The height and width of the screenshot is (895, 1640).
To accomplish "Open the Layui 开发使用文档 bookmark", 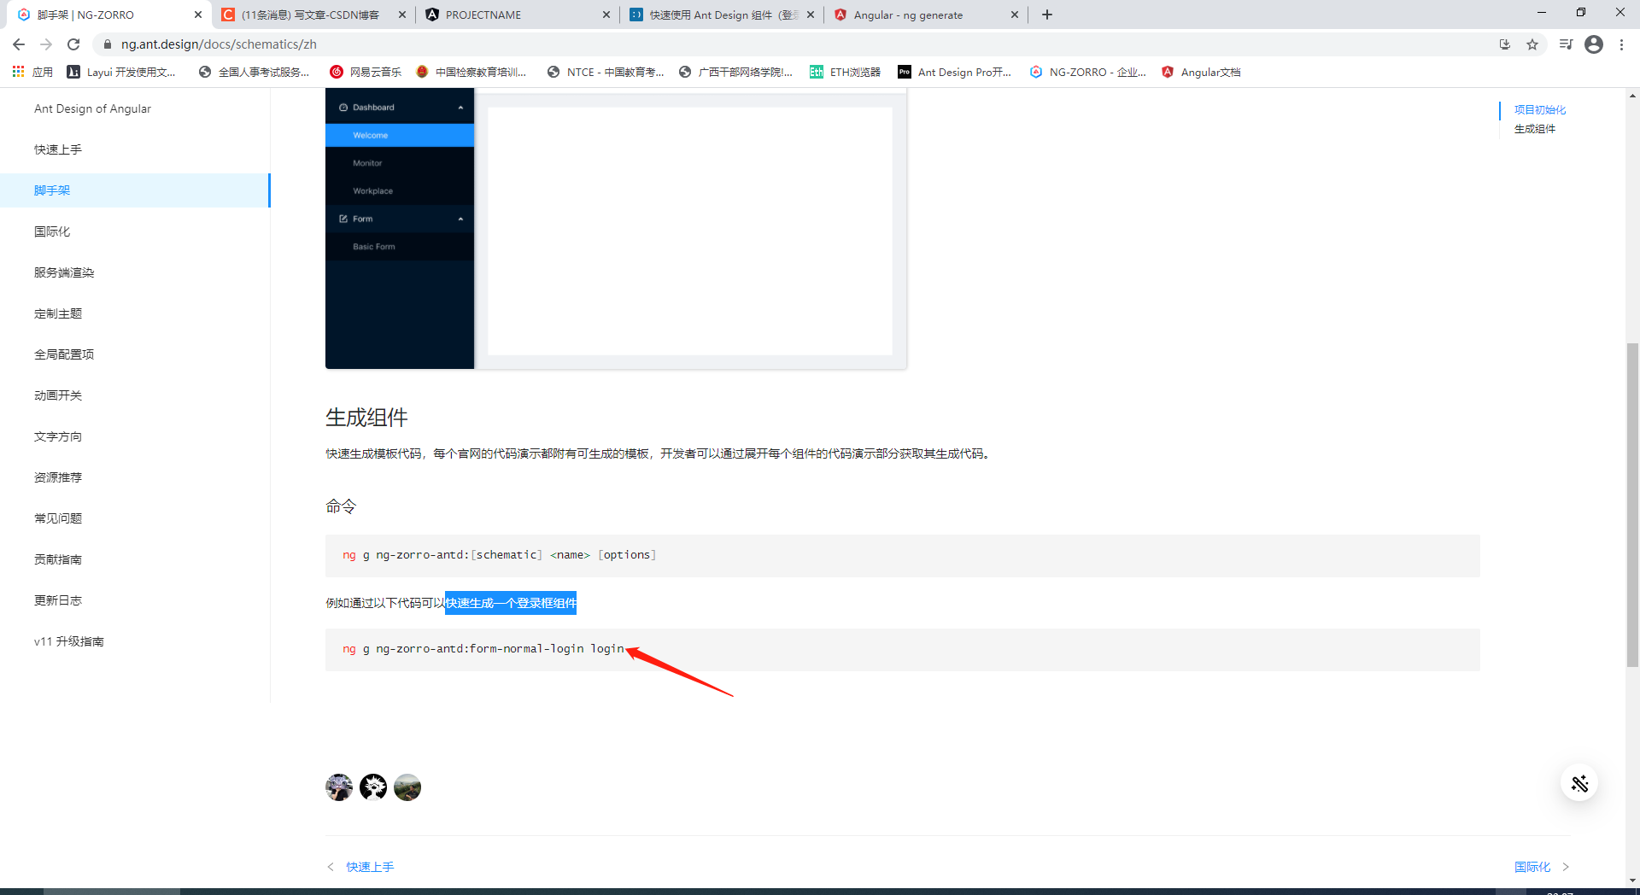I will click(120, 72).
